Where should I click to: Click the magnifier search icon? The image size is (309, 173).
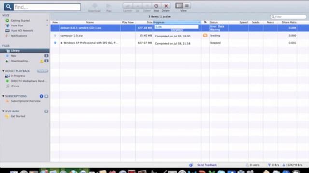(9, 7)
